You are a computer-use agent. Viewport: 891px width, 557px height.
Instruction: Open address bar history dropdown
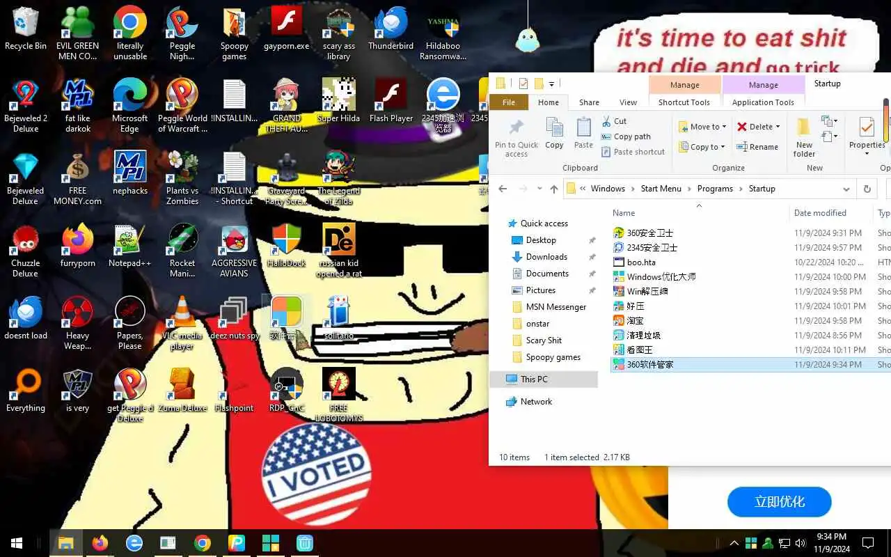tap(846, 189)
